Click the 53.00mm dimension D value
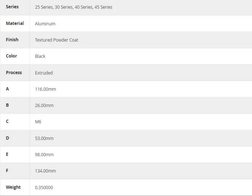 (x=44, y=138)
